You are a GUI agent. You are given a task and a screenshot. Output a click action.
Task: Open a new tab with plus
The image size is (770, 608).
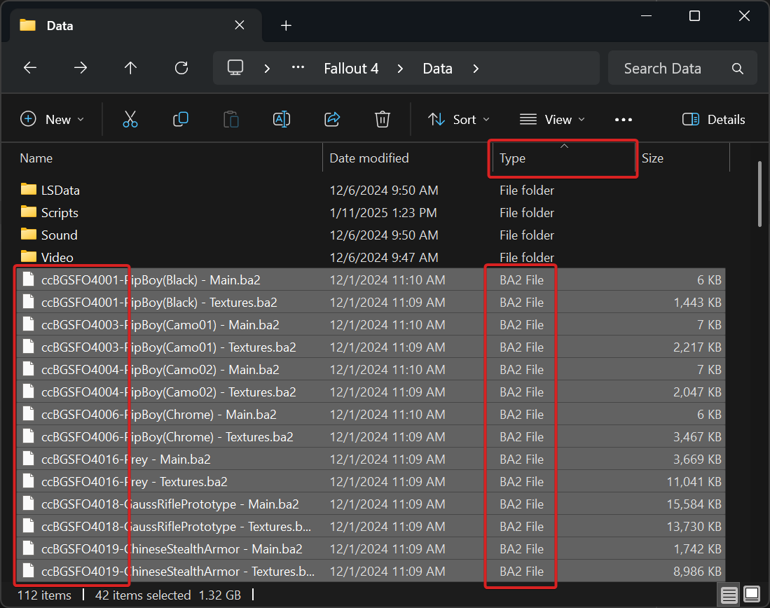(x=286, y=25)
